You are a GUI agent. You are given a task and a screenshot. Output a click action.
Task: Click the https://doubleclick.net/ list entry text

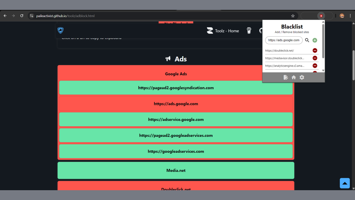(279, 50)
